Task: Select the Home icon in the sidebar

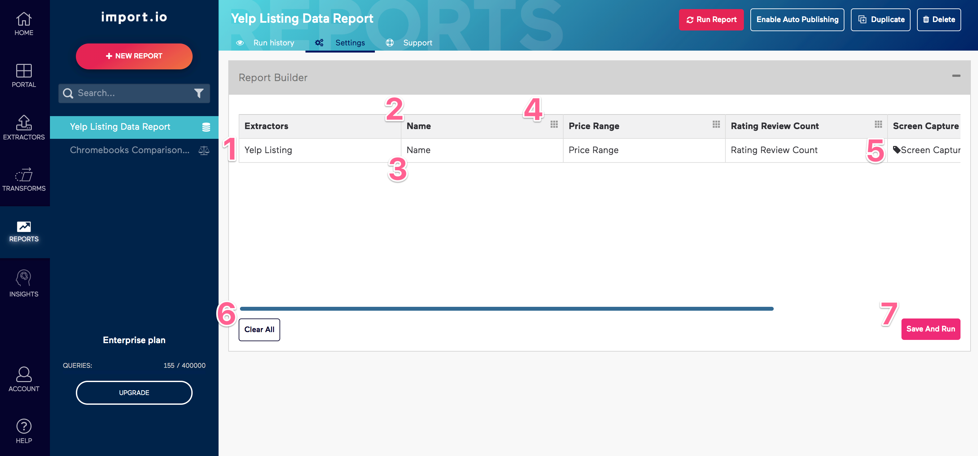Action: click(x=24, y=19)
